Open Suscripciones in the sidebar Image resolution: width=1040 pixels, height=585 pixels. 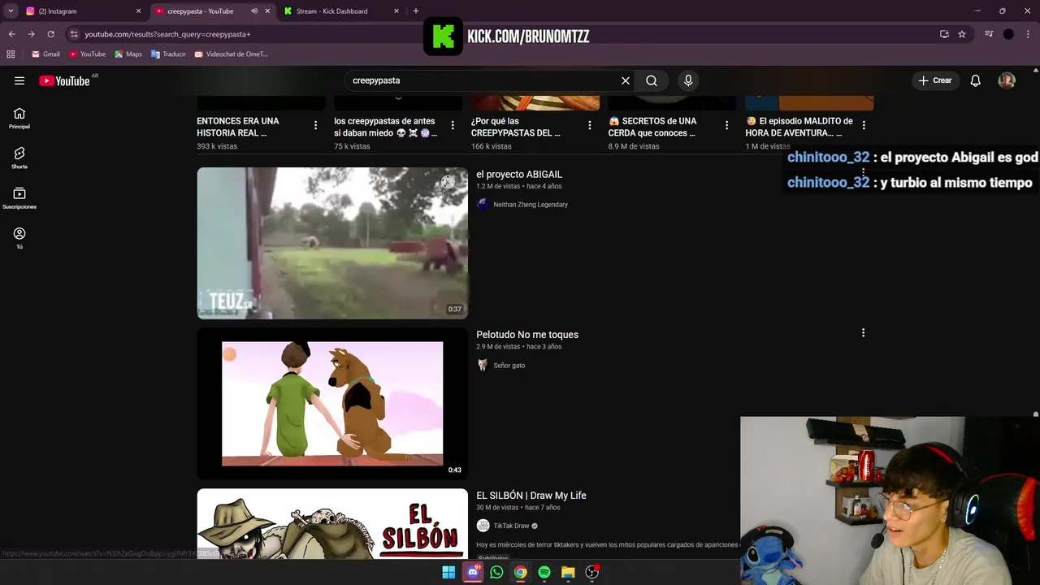[19, 199]
